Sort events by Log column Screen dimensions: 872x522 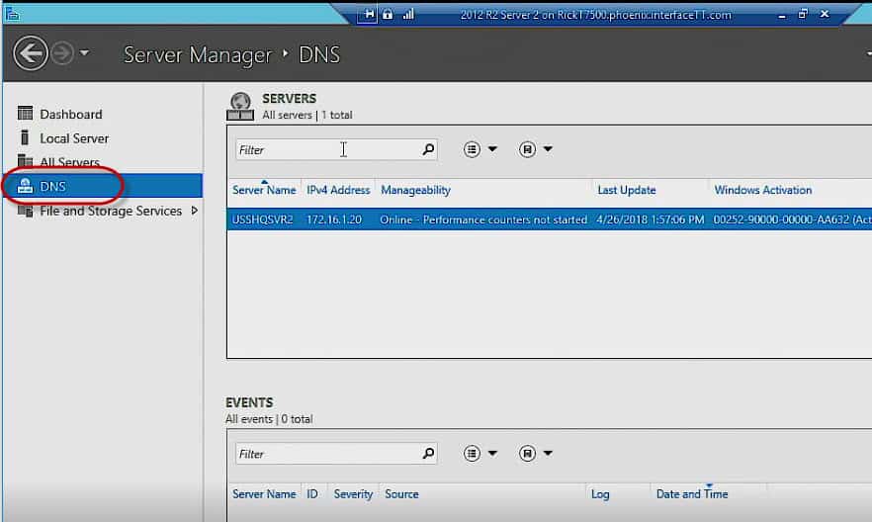click(600, 494)
